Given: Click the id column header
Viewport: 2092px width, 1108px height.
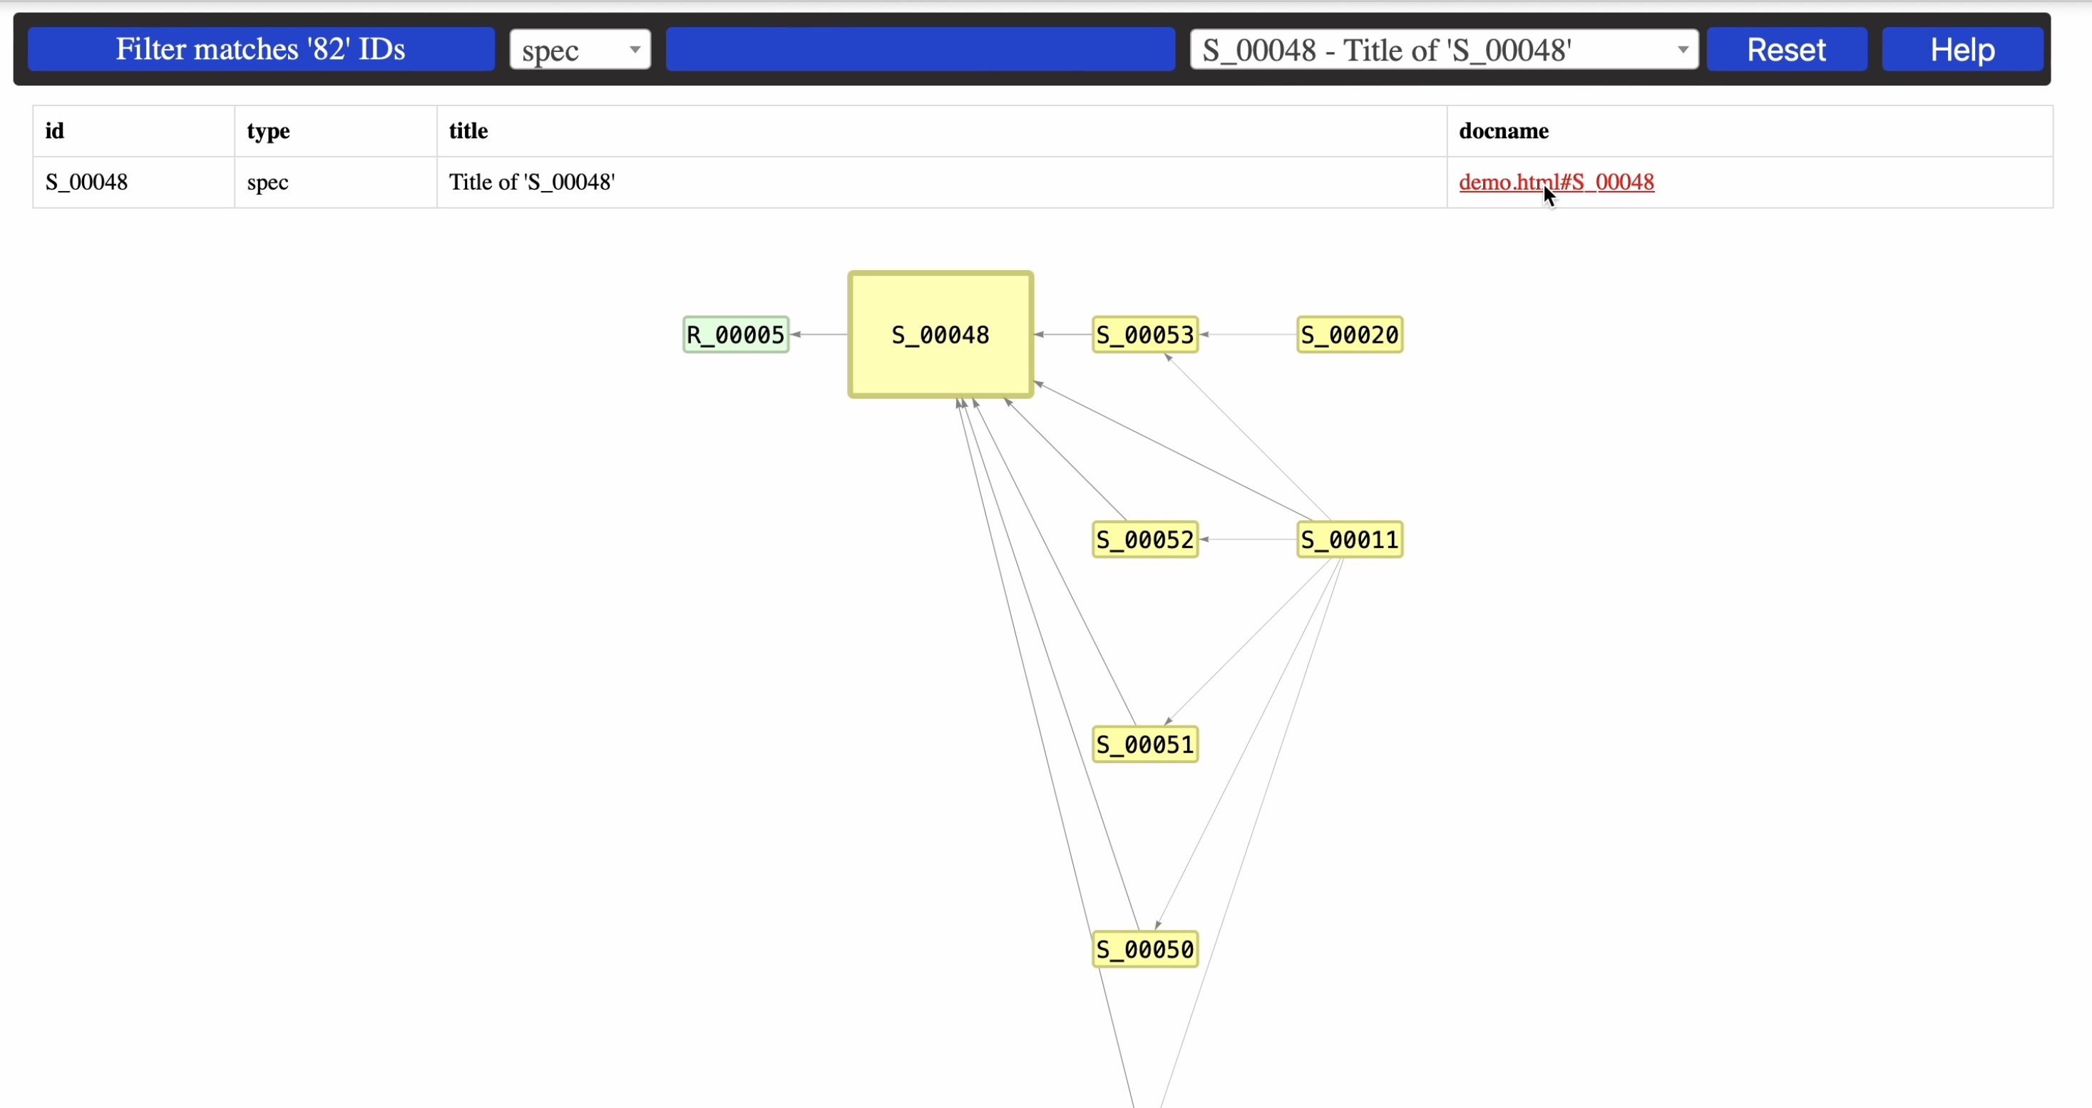Looking at the screenshot, I should tap(54, 130).
